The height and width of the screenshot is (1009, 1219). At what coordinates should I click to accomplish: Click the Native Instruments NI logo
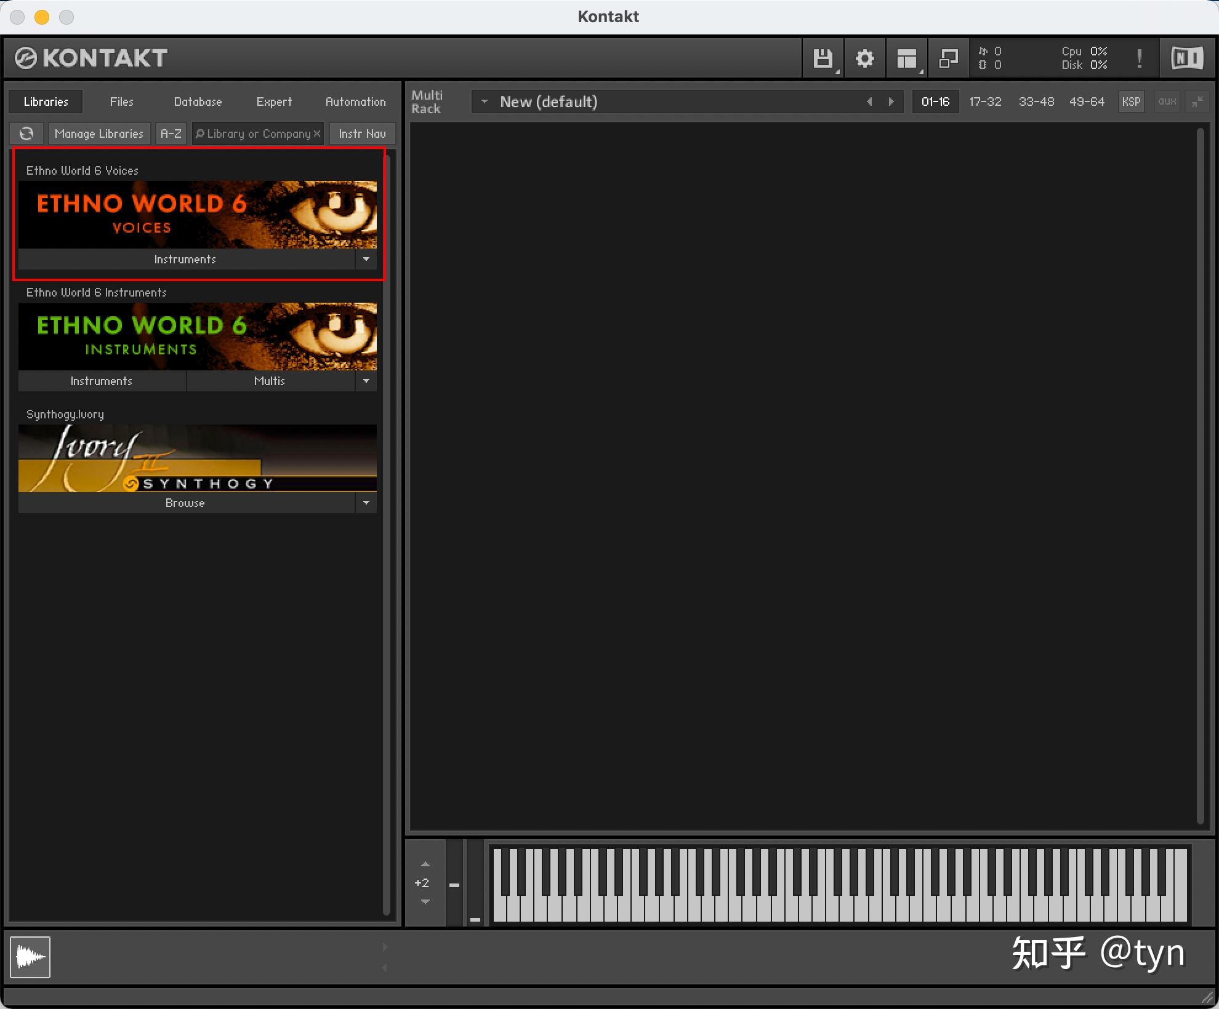pos(1187,58)
